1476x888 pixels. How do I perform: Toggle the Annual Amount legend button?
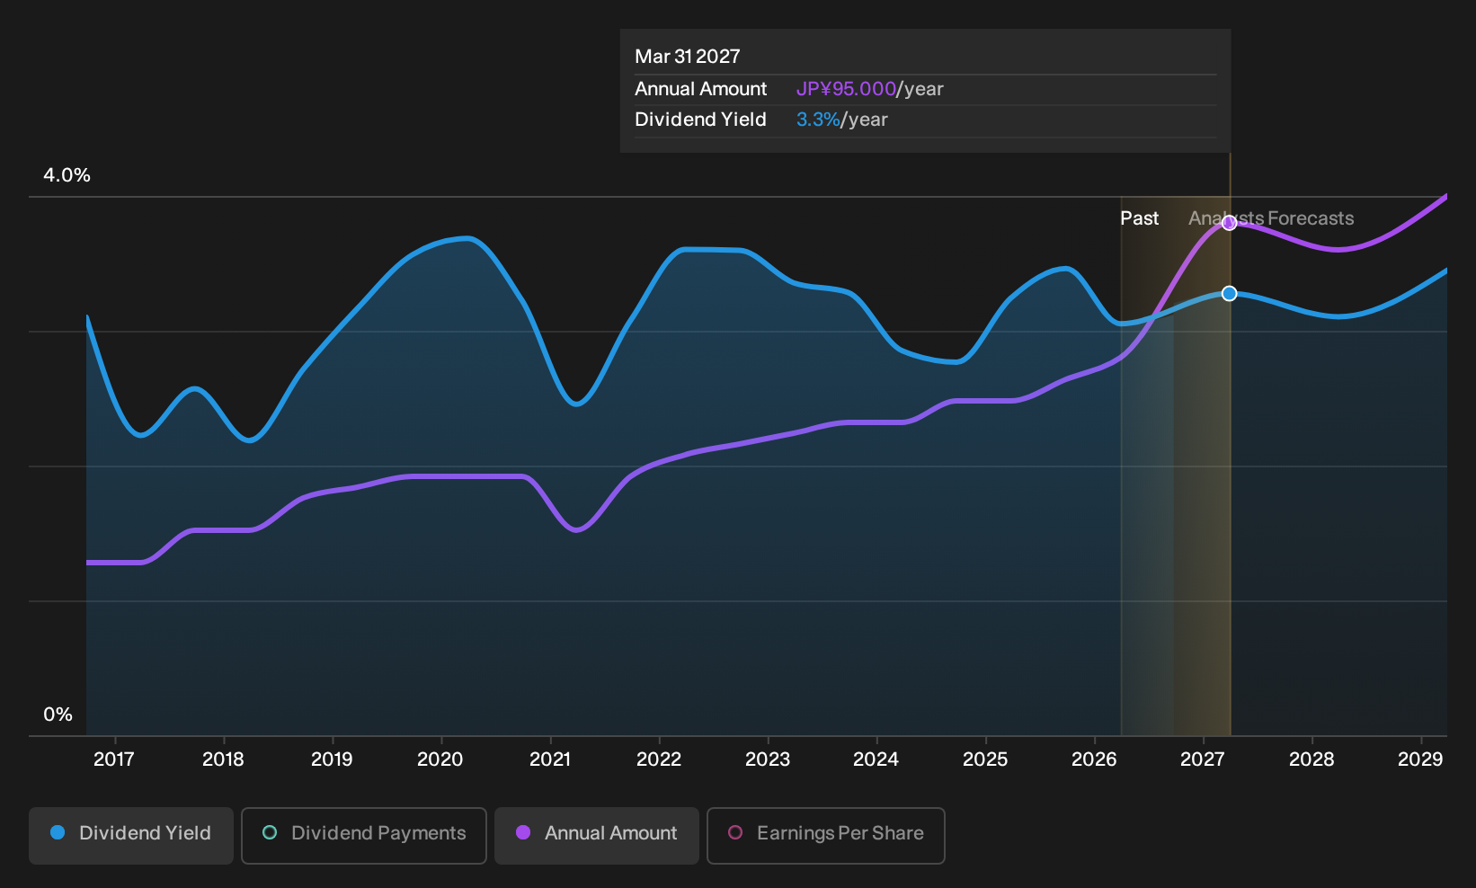click(x=597, y=836)
